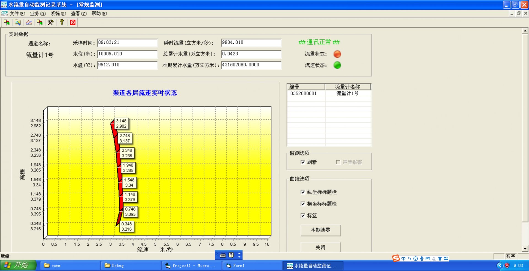The height and width of the screenshot is (271, 529).
Task: Click the language bar help question icon
Action: click(x=231, y=255)
